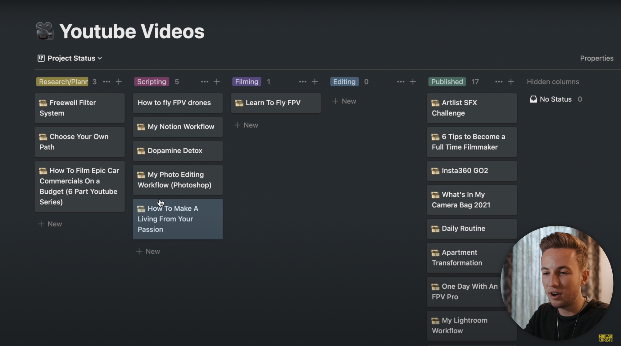Viewport: 621px width, 346px height.
Task: Open What's In My Camera Bag 2021 card
Action: coord(472,200)
